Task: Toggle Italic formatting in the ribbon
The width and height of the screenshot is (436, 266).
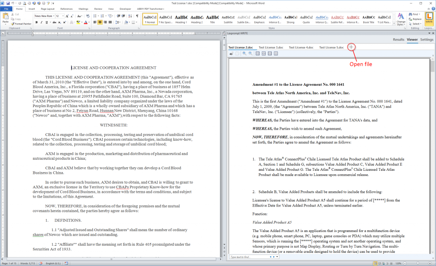Action: 41,22
